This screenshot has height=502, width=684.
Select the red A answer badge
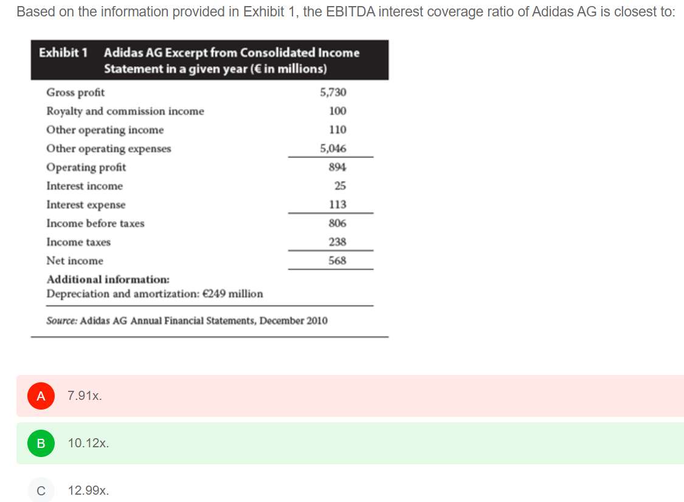click(x=41, y=396)
